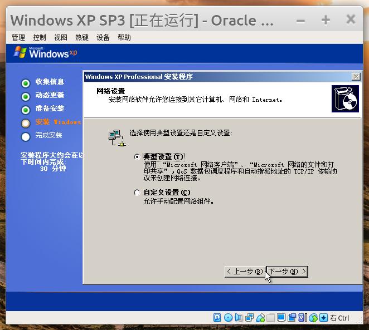Open the 热键 menu

pos(82,37)
